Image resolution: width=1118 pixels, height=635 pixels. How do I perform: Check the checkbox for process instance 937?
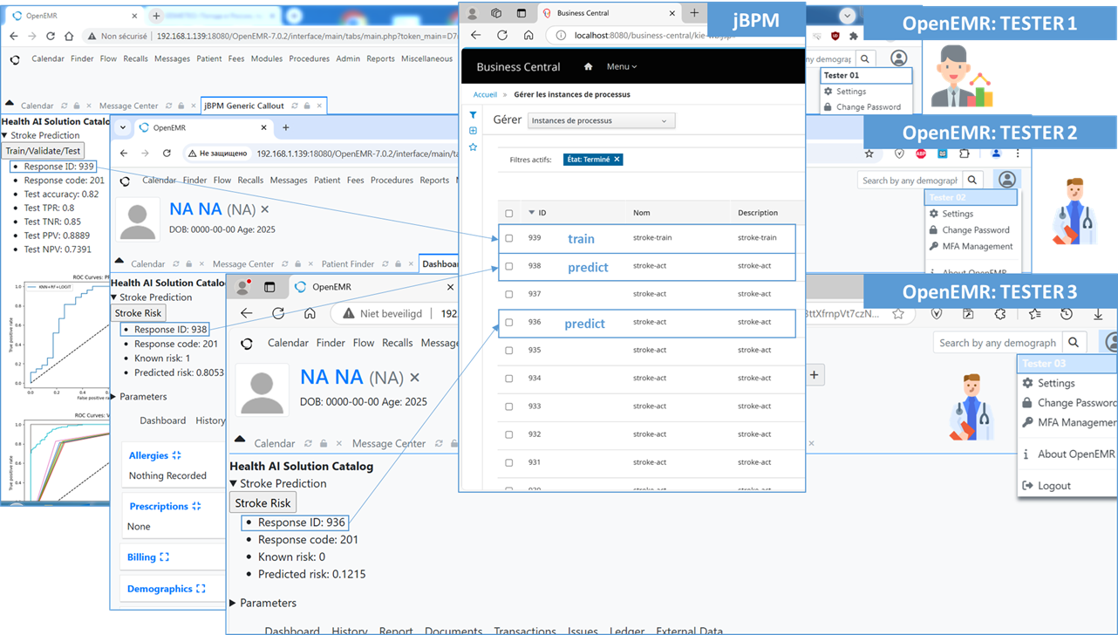510,294
